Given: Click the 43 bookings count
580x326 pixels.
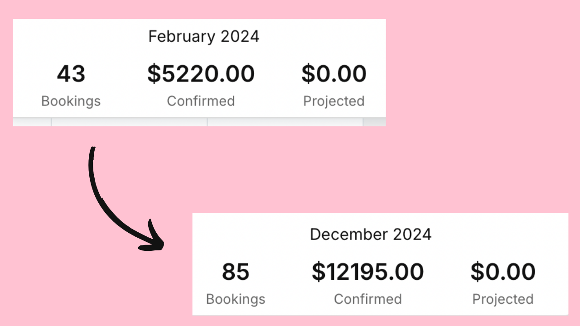Looking at the screenshot, I should [x=71, y=74].
